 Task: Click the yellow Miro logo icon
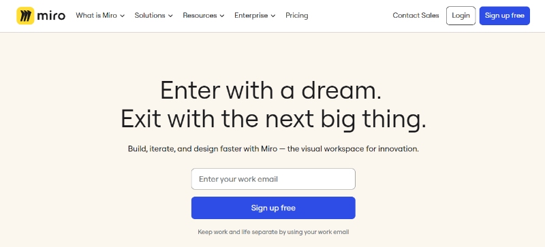point(25,16)
